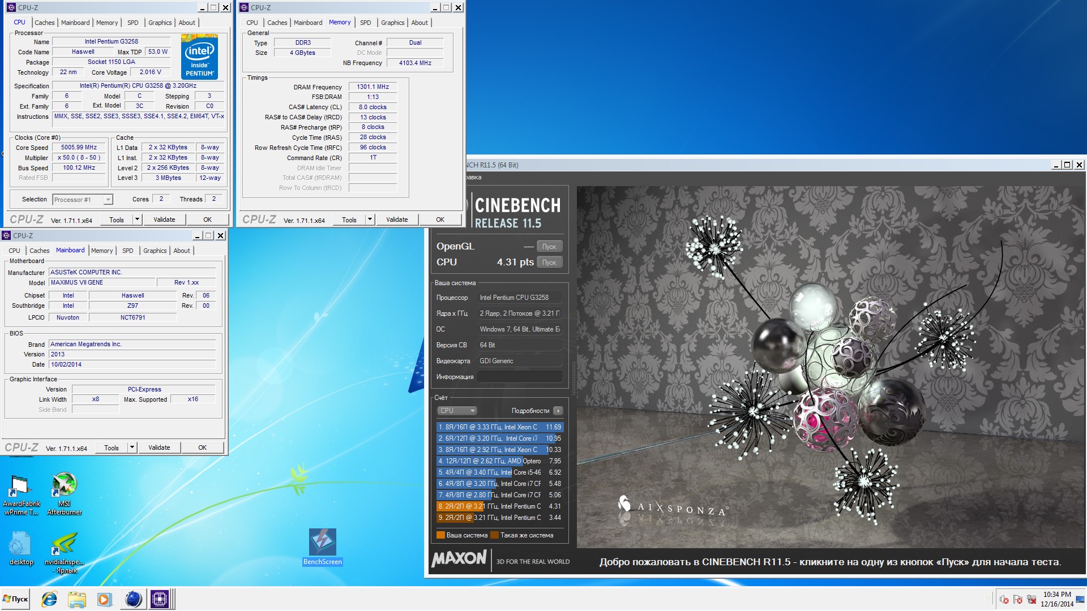Click the Информация text field in Cinebench
This screenshot has width=1087, height=611.
pyautogui.click(x=520, y=377)
